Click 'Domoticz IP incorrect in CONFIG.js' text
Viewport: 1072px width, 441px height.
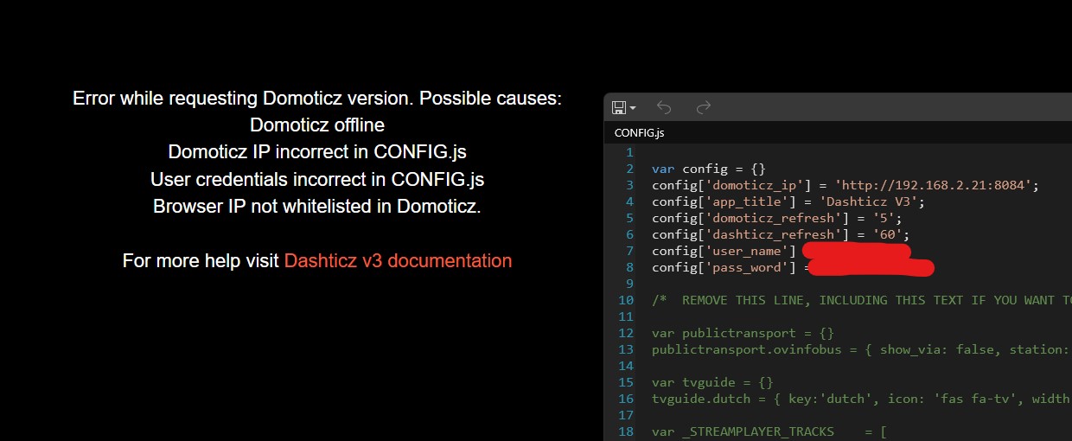[317, 152]
